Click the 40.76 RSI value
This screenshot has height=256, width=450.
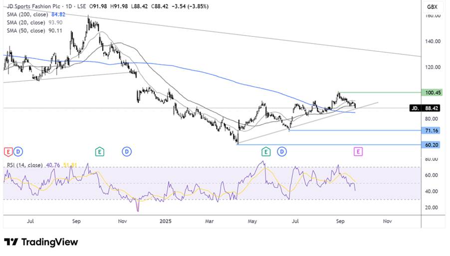[53, 165]
